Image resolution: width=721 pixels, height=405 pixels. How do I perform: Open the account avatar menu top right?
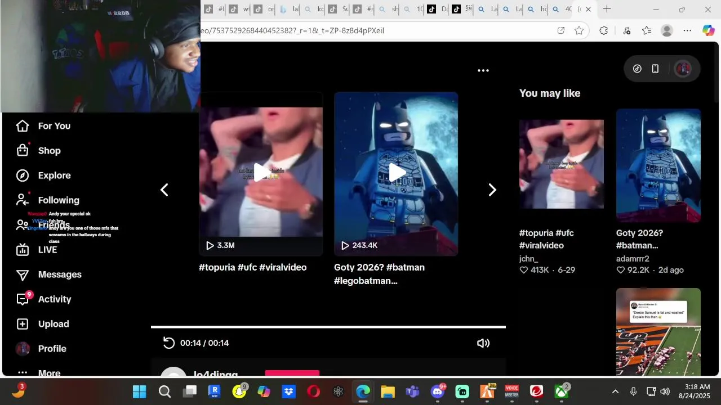[x=683, y=69]
